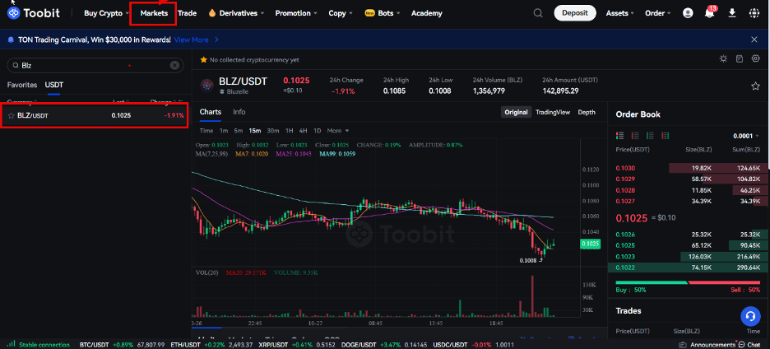Clear the Blz search field
Viewport: 770px width, 349px height.
[x=174, y=65]
